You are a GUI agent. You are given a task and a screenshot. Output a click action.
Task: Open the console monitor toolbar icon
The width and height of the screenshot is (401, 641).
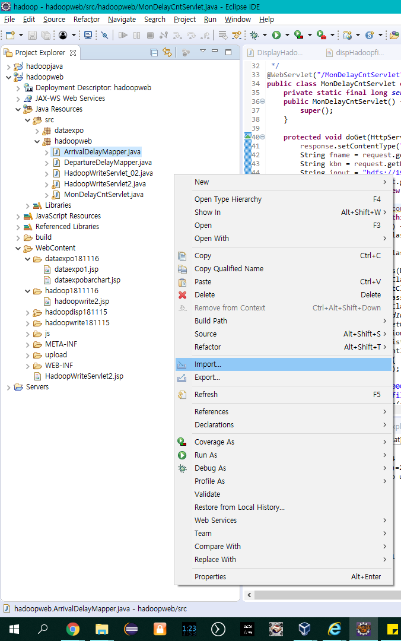click(88, 35)
